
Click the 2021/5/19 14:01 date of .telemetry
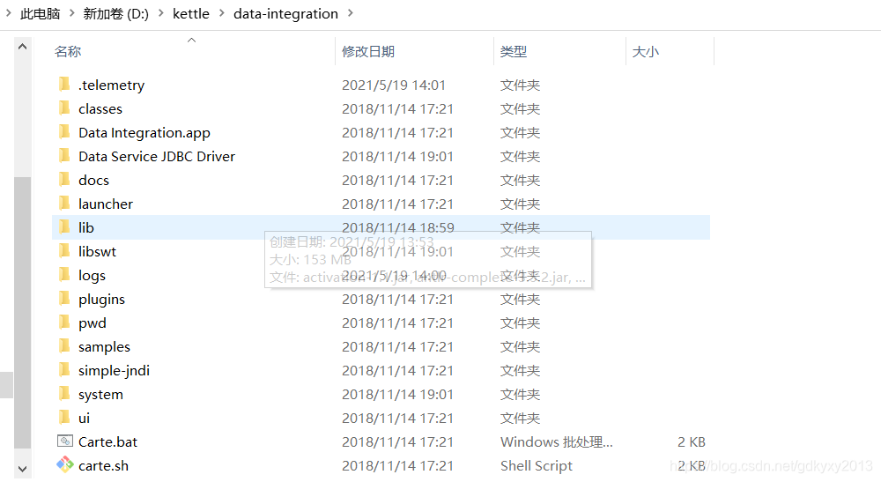click(x=394, y=85)
